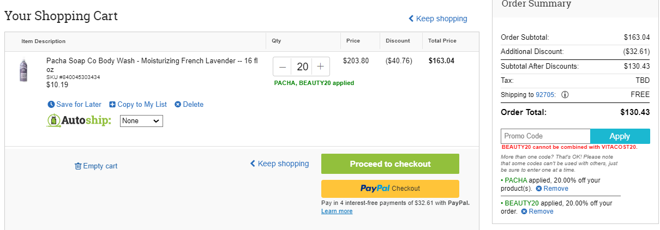Viewport: 660px width, 230px height.
Task: Click Keep shopping link at top
Action: tap(438, 19)
